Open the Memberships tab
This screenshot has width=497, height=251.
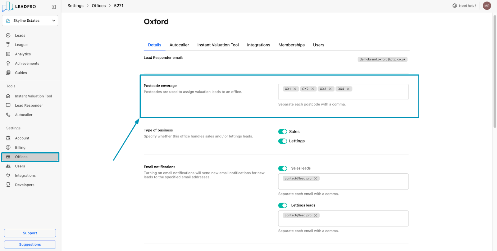[x=291, y=45]
